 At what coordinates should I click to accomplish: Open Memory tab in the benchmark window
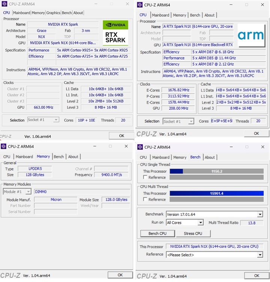[180, 157]
